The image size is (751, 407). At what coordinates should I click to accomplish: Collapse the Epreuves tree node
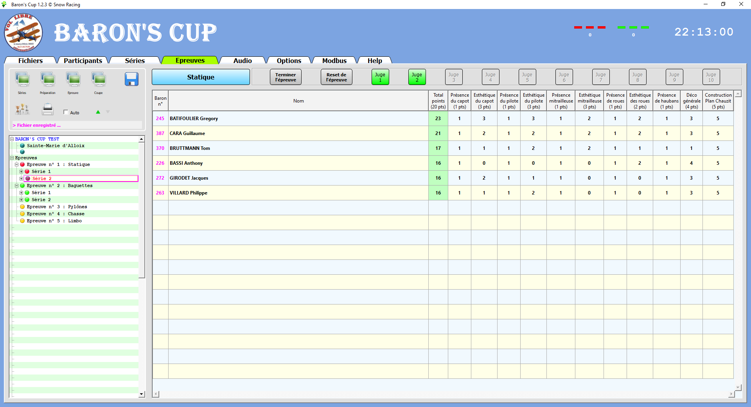pos(11,158)
